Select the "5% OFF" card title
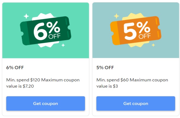Screen dimensions: 180x118 (105, 68)
